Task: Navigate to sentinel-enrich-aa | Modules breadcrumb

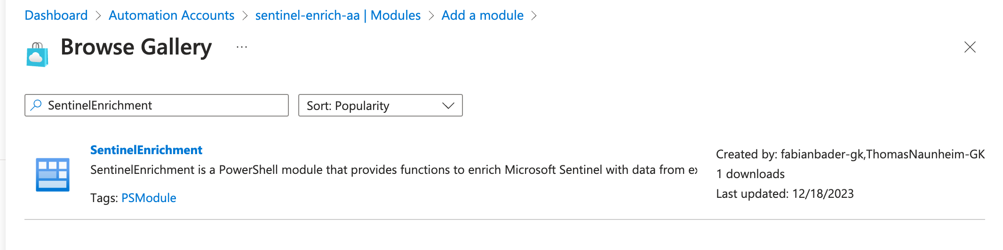Action: 338,15
